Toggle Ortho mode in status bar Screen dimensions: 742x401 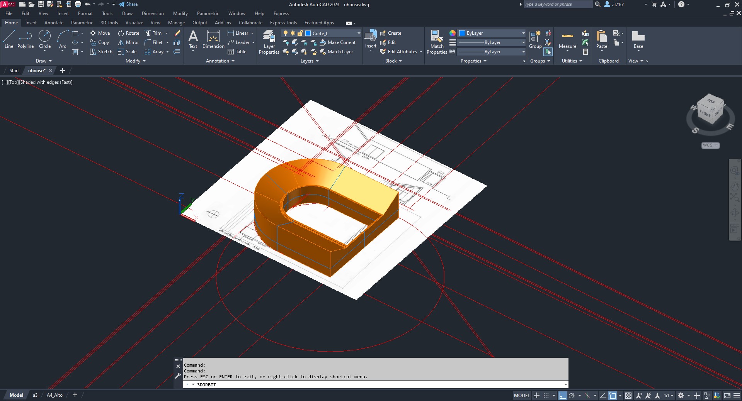tap(562, 396)
